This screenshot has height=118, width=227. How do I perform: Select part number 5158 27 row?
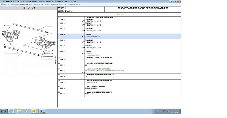tap(63, 29)
